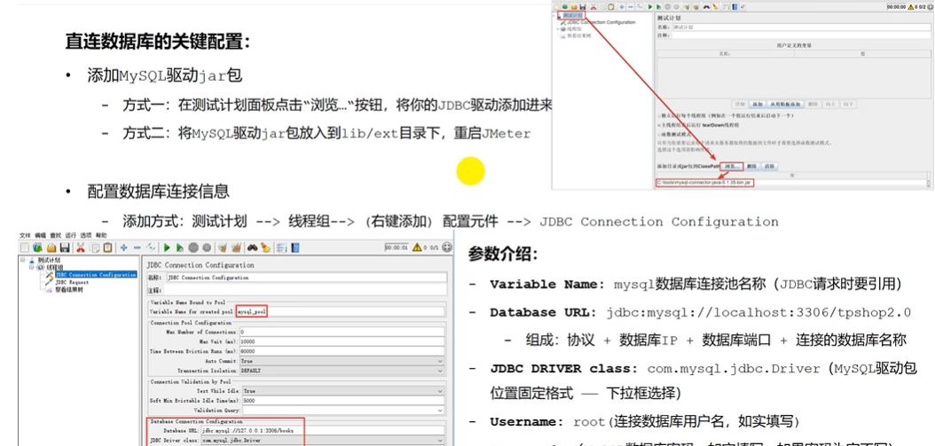Click Reset Search brush icon in JDBC config toolbar

[x=265, y=248]
